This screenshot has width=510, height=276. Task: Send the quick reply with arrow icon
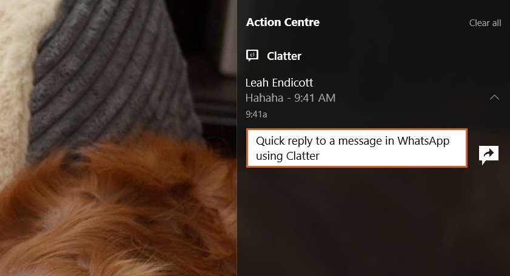coord(489,154)
